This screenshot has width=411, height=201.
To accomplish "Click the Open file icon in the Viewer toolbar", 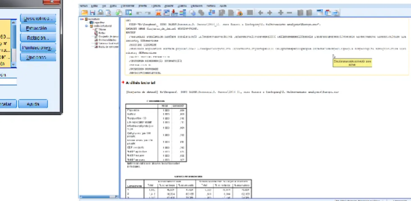I will coord(84,13).
